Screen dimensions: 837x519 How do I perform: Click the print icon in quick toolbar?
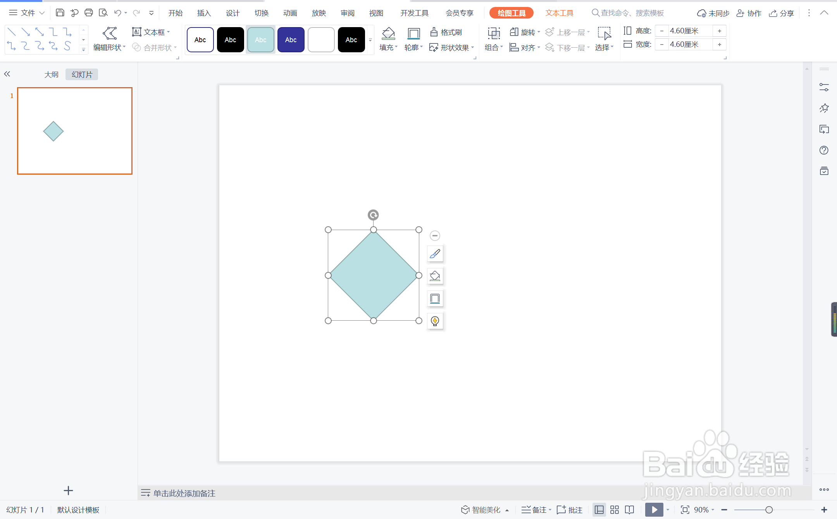[x=89, y=13]
